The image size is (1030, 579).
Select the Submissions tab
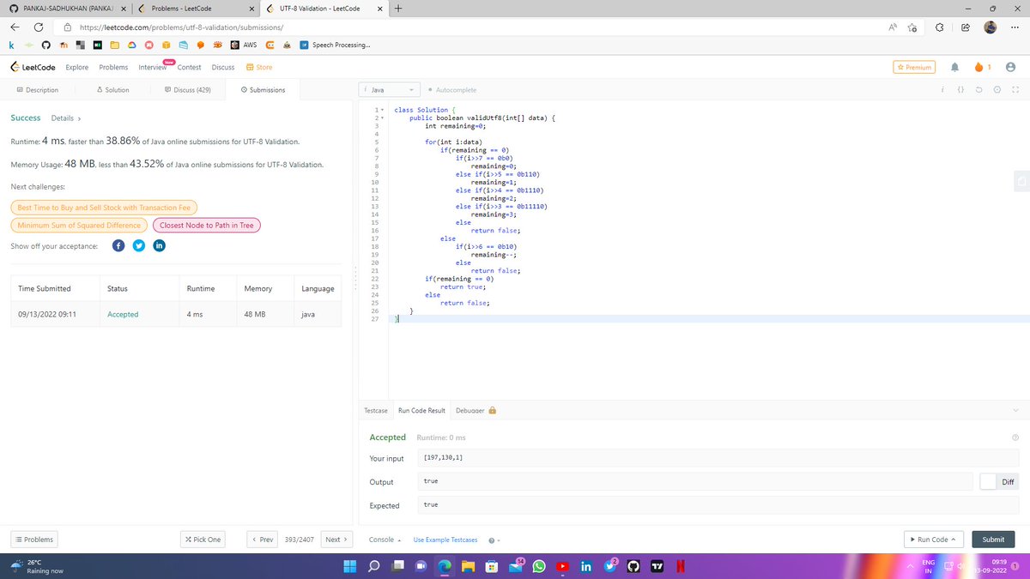263,89
